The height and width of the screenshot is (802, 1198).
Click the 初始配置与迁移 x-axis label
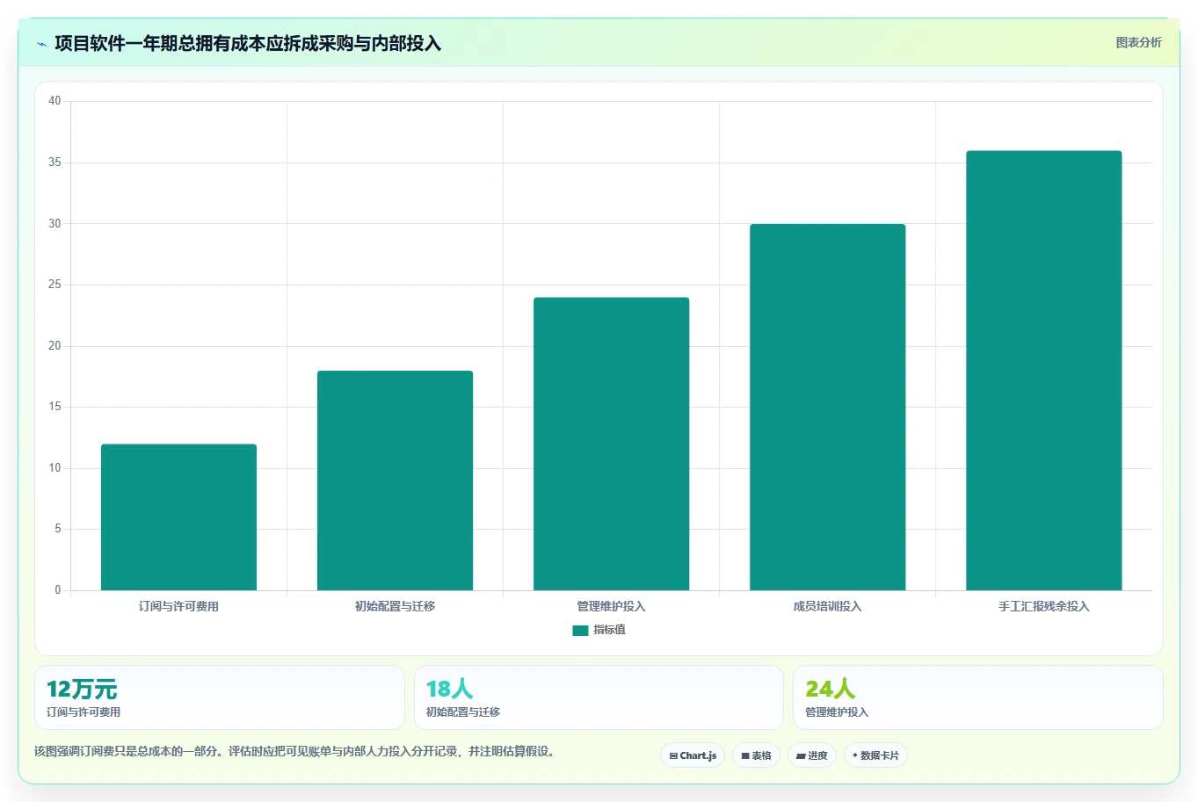point(395,606)
